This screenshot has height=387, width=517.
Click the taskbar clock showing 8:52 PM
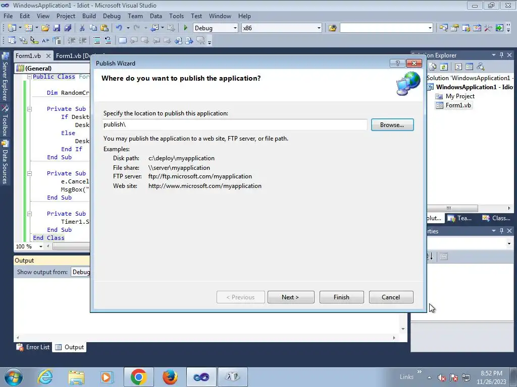click(x=491, y=377)
